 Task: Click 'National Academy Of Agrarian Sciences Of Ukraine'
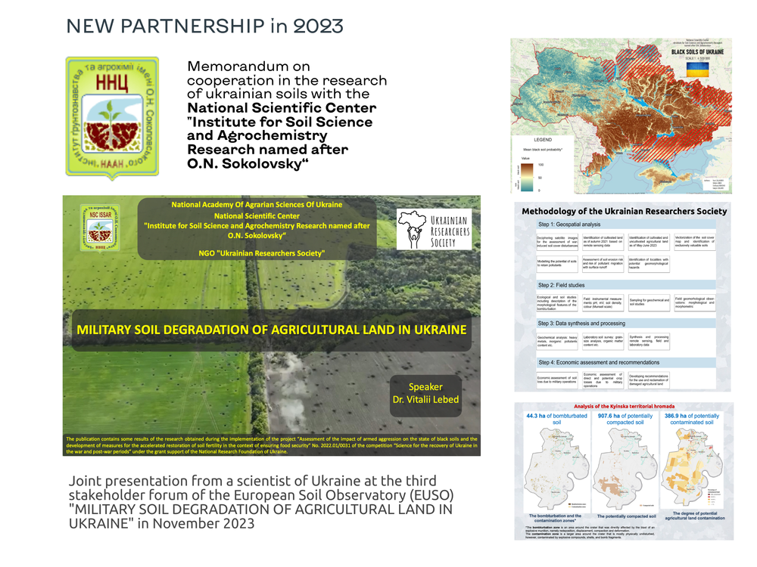pyautogui.click(x=257, y=204)
